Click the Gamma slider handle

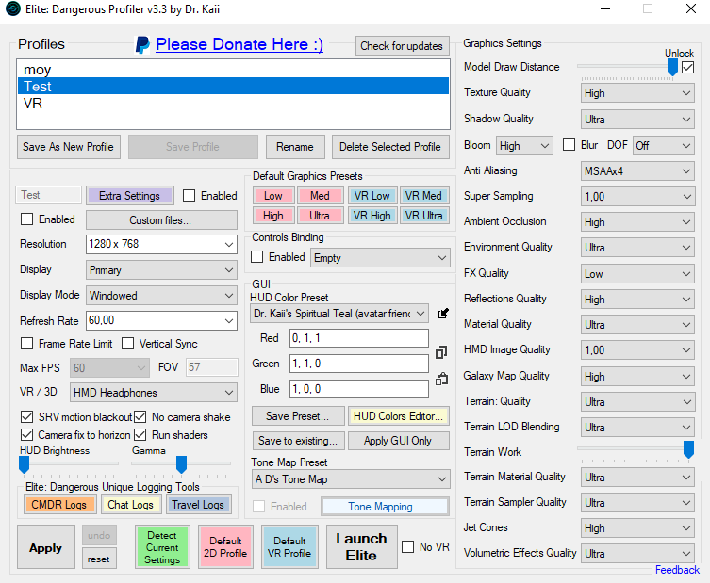[x=181, y=464]
